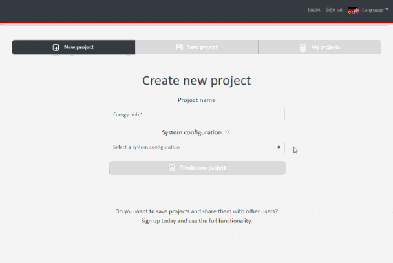Click the 'System configuration' label text
The height and width of the screenshot is (263, 393).
pos(192,132)
